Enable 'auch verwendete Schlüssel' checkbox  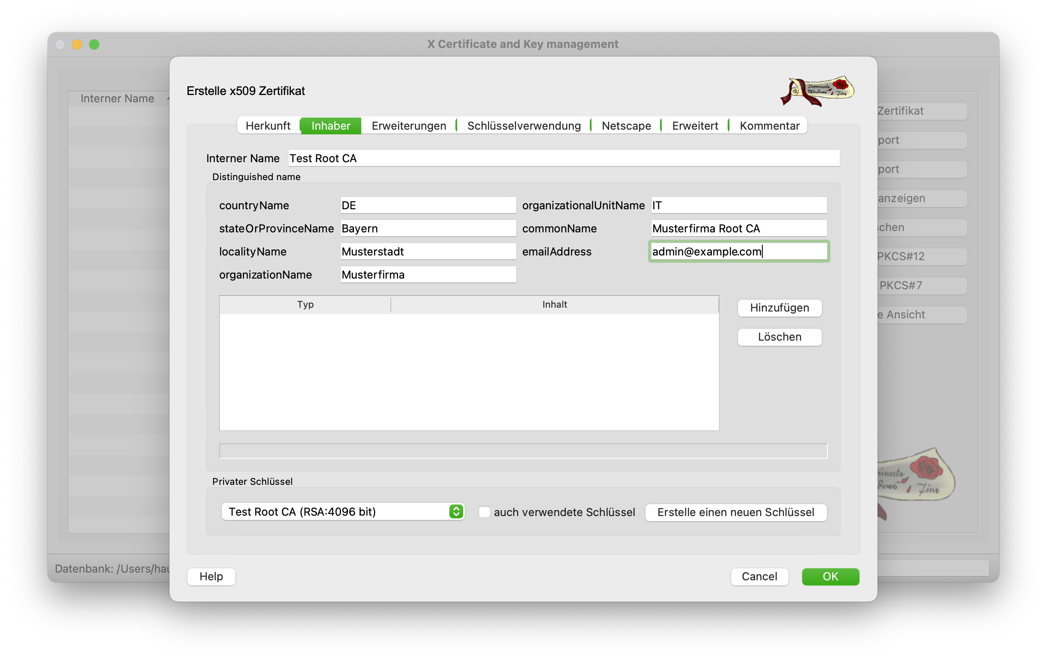coord(485,512)
